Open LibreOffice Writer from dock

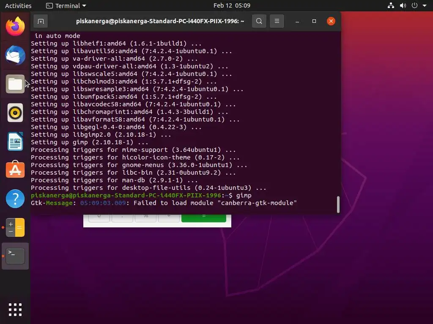pyautogui.click(x=15, y=141)
